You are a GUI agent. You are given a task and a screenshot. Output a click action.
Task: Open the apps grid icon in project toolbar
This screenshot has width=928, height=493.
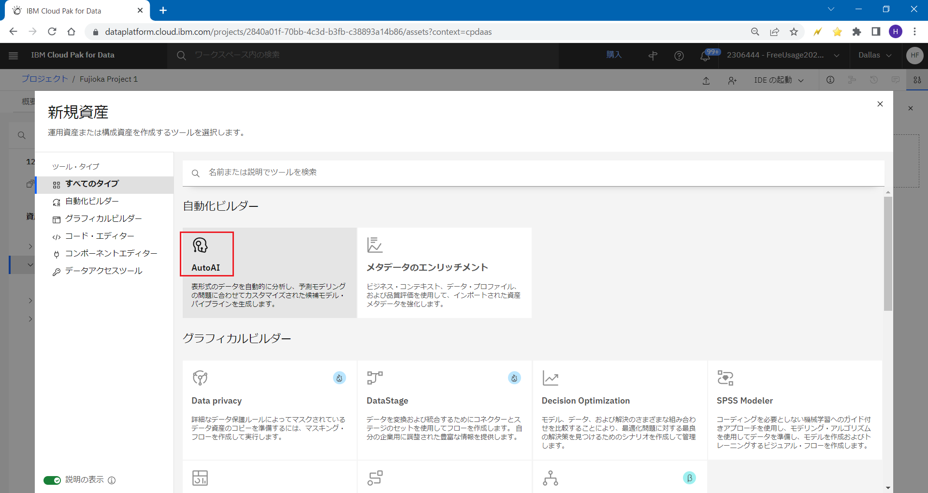click(917, 80)
